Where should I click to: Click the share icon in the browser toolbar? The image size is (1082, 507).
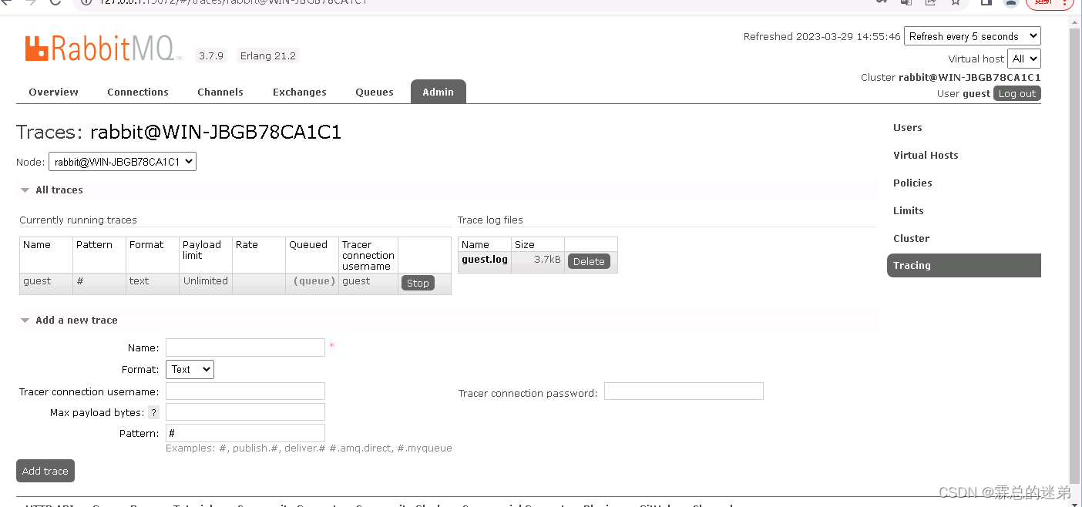(929, 3)
